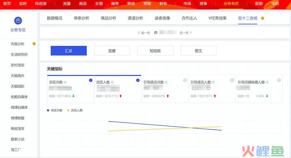Open 流量 in top navigation

coord(67,3)
